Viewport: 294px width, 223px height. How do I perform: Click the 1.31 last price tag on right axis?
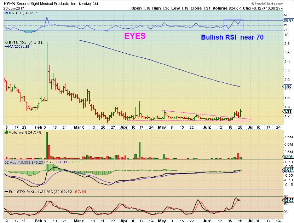point(288,111)
